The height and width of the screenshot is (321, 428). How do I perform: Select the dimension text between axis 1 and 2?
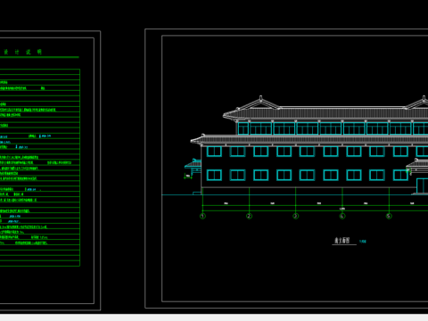226,203
